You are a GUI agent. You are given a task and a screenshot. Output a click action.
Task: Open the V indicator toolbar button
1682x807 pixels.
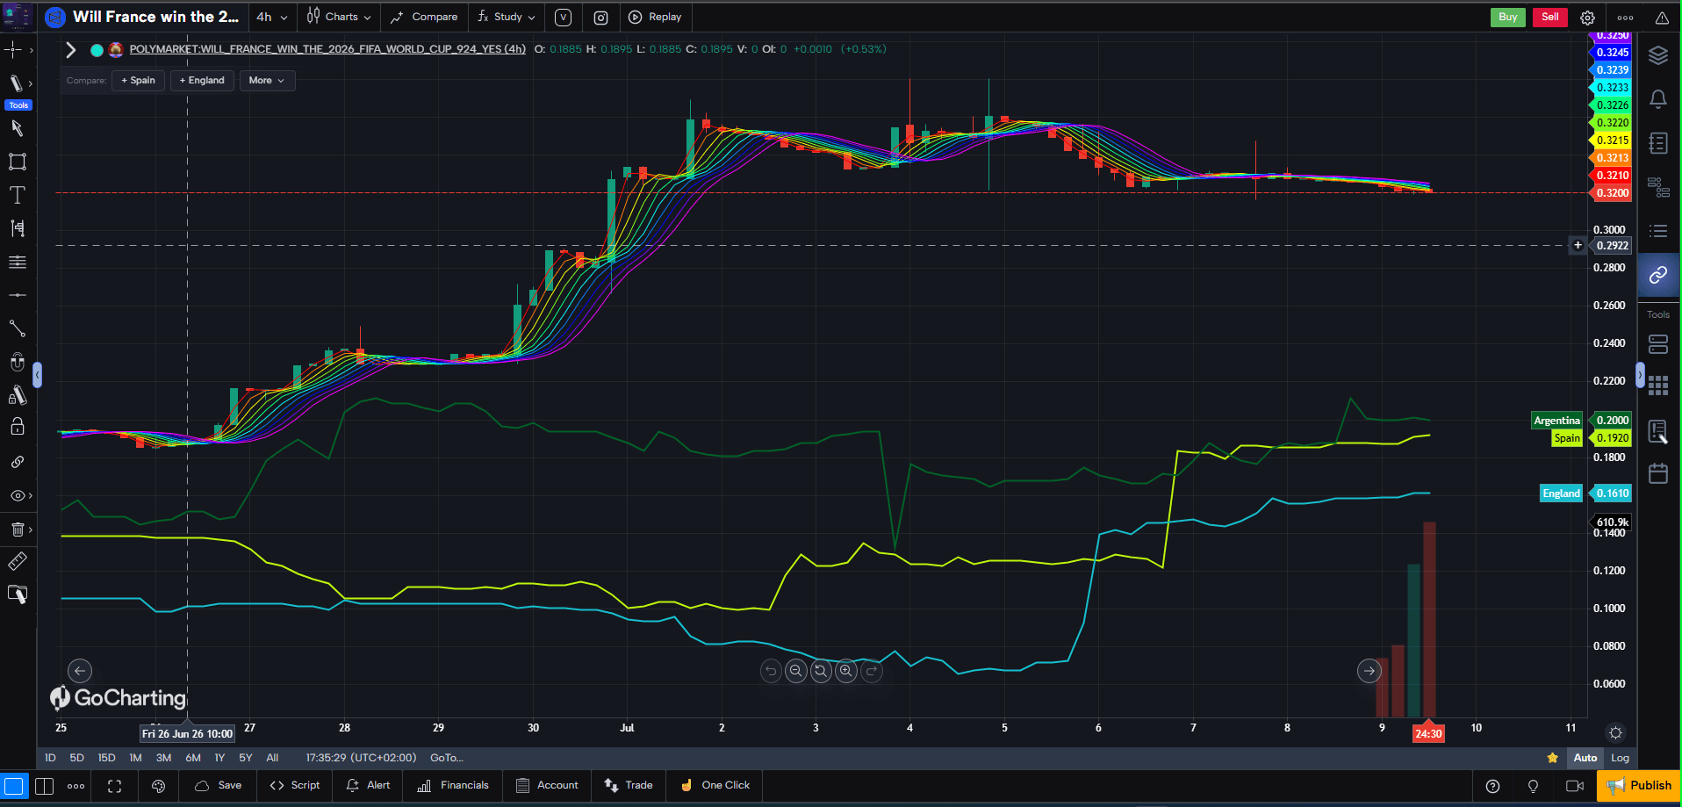pos(564,18)
